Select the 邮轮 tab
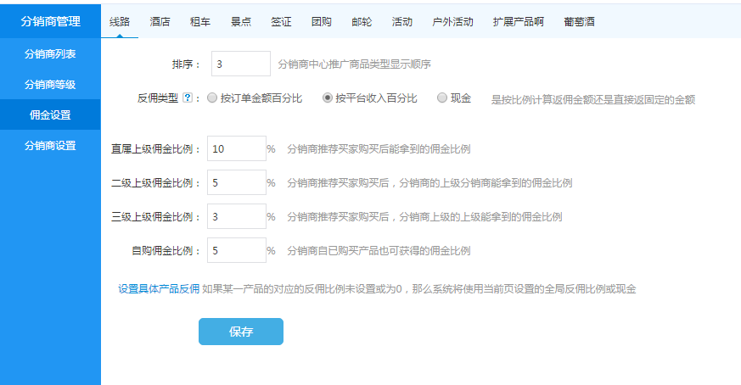Screen dimensions: 741x385 [x=362, y=21]
